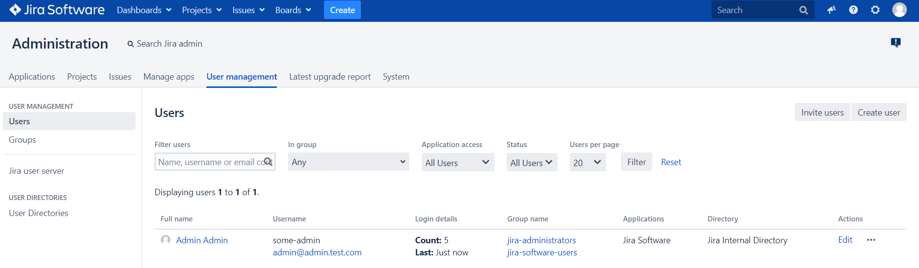Click the blue Create button
This screenshot has width=919, height=268.
click(x=342, y=10)
